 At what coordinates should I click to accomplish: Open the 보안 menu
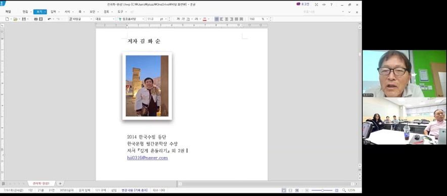(93, 12)
